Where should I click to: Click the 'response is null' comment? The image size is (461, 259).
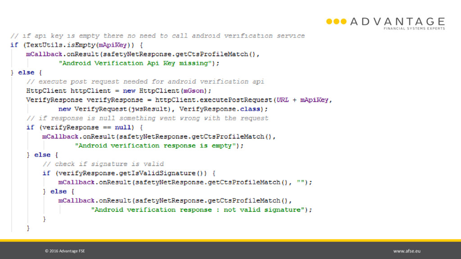click(x=147, y=118)
